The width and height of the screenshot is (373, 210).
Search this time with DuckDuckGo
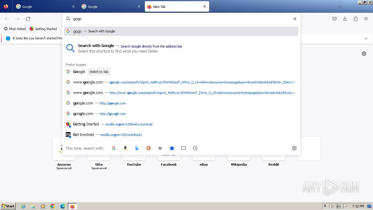149,148
